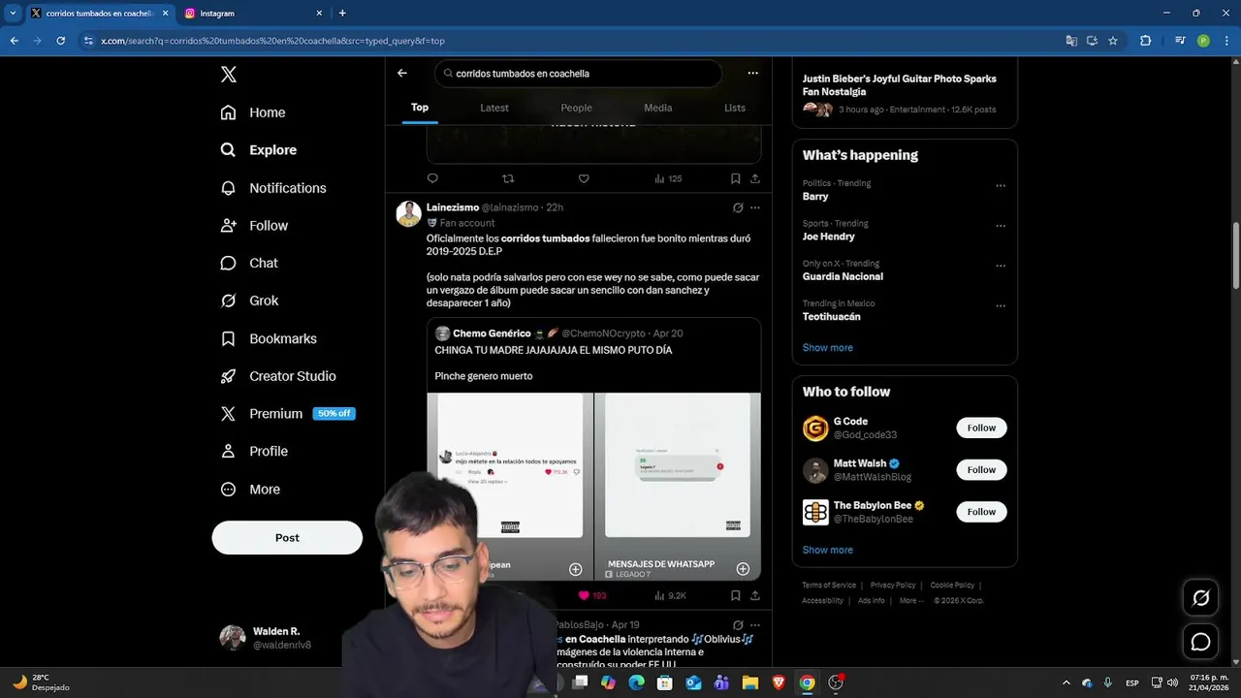
Task: Click the Profile person icon in sidebar
Action: click(x=228, y=452)
